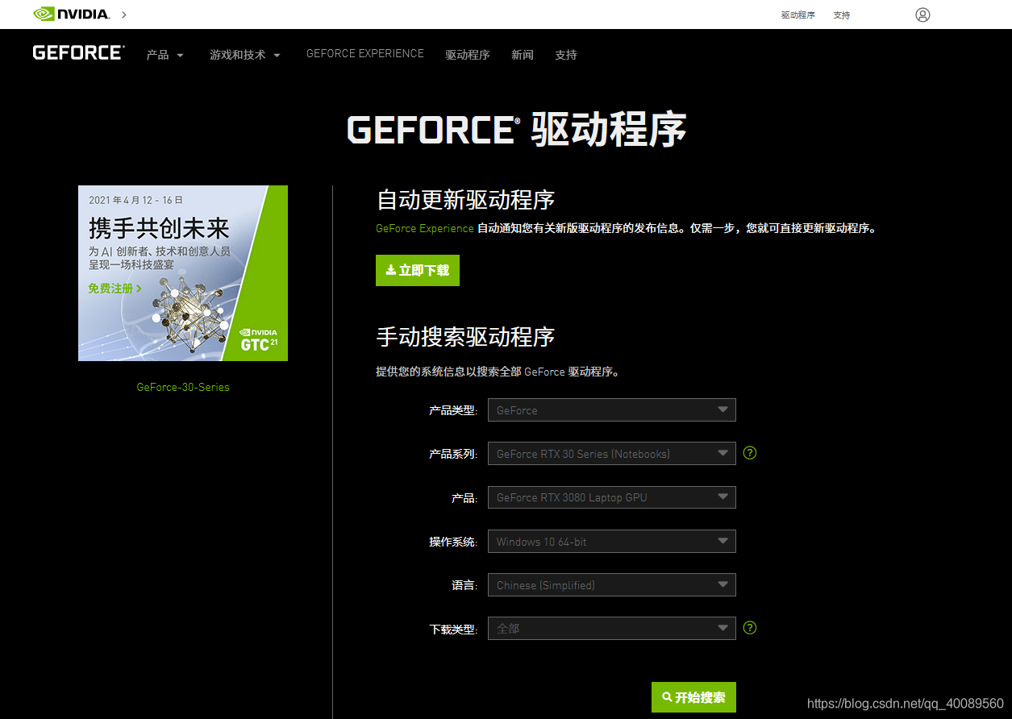Click the help icon beside 下载类型

click(750, 627)
